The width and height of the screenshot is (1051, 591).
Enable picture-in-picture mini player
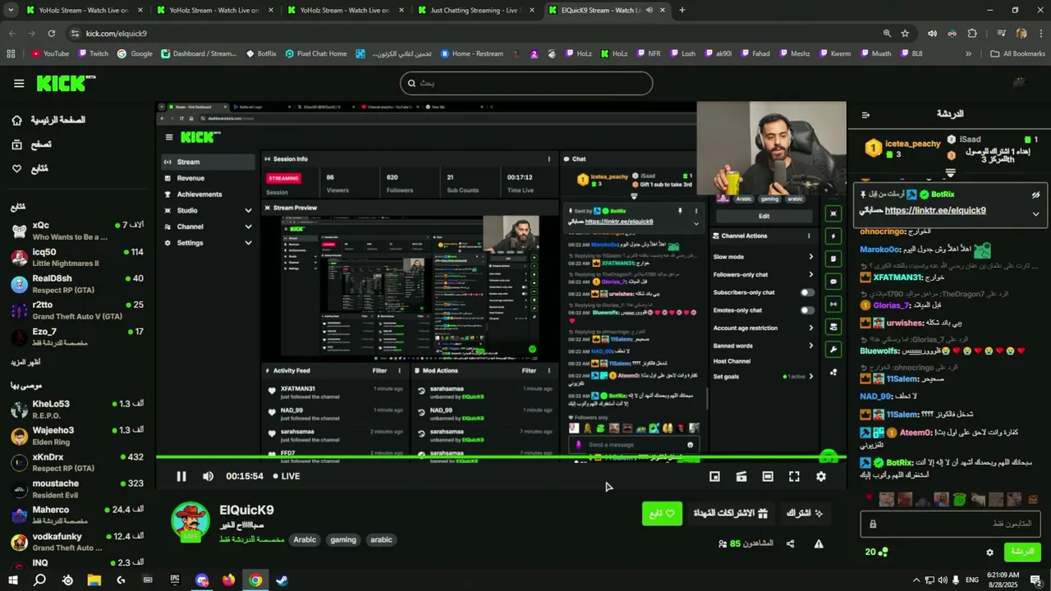coord(714,476)
